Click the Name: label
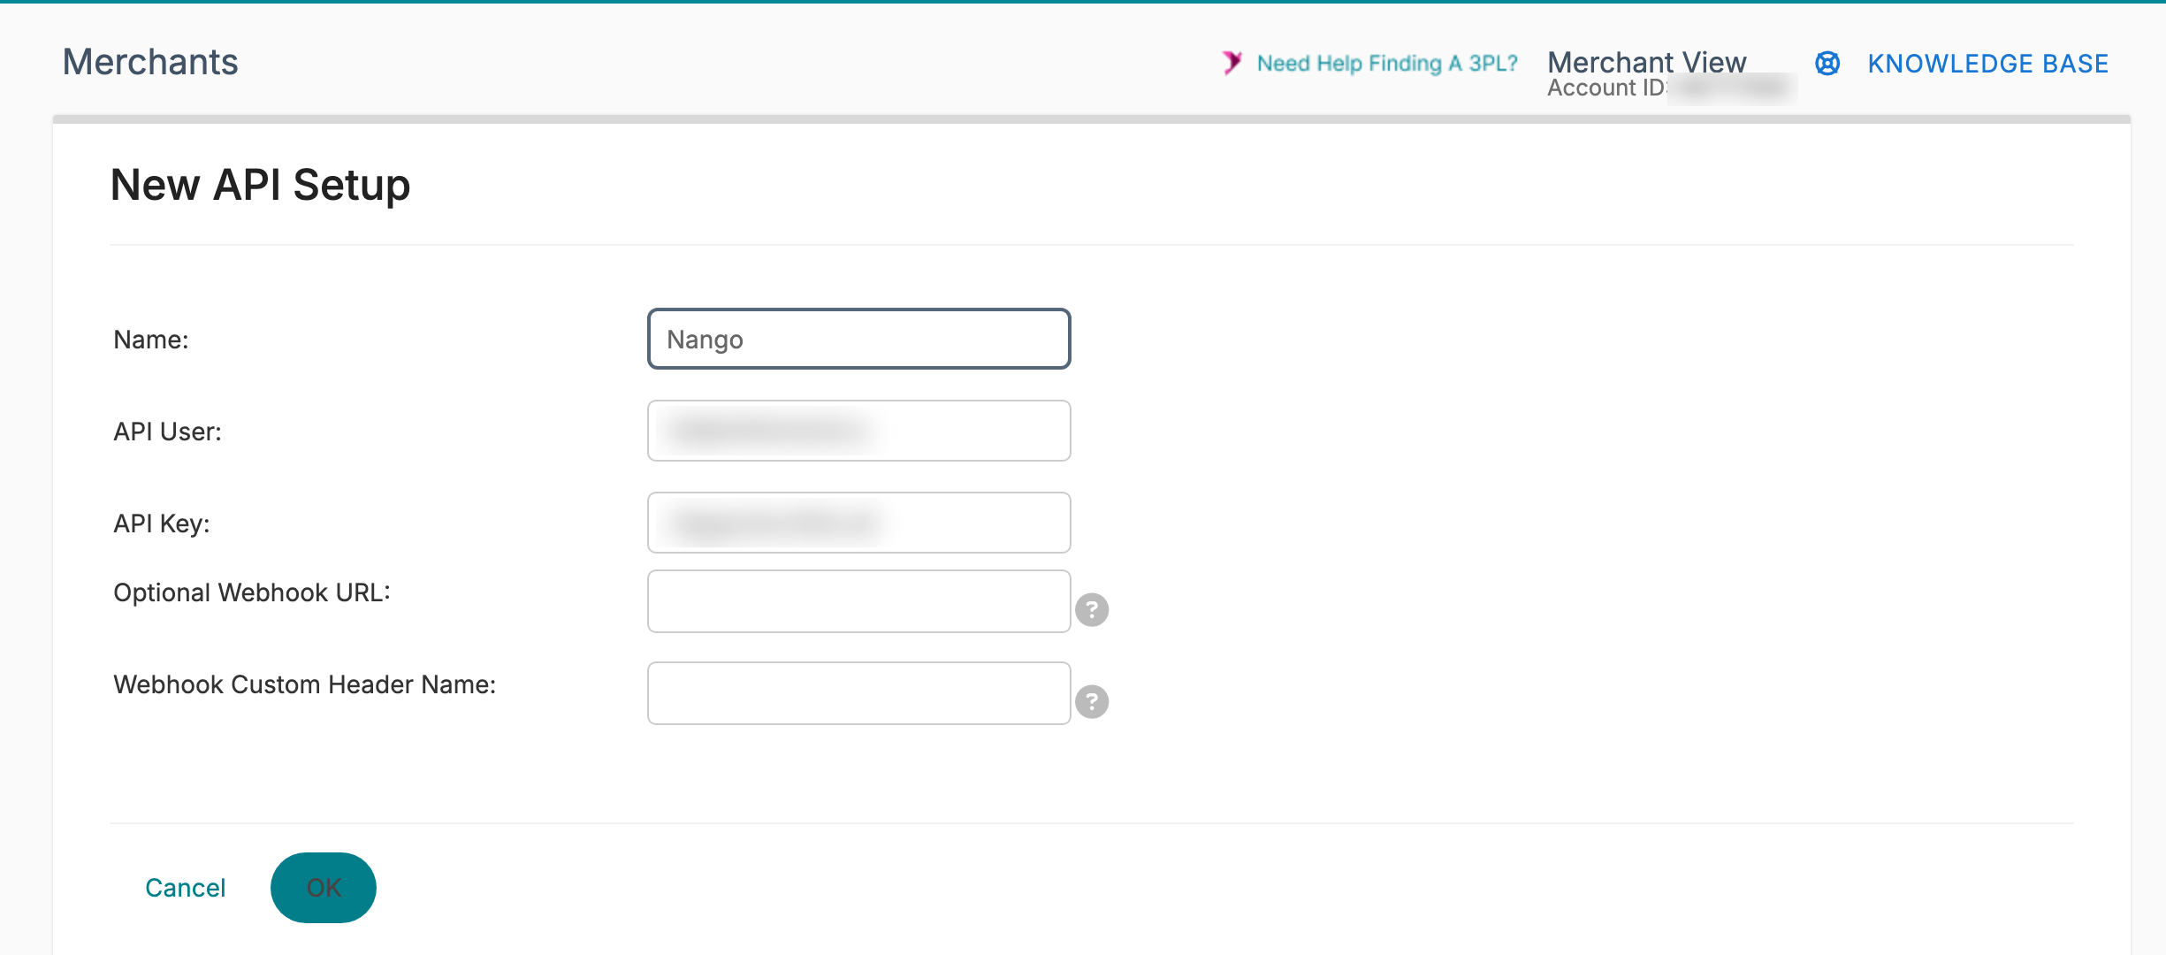 [x=151, y=340]
